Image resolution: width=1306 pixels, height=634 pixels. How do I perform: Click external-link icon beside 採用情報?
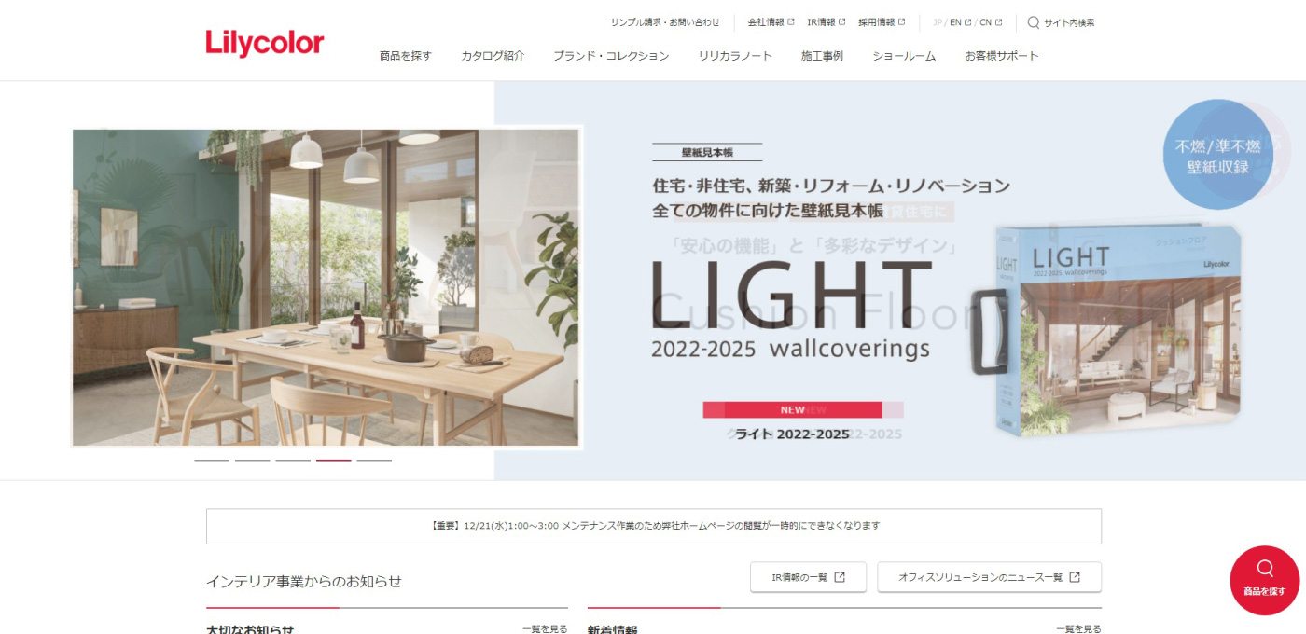click(901, 21)
